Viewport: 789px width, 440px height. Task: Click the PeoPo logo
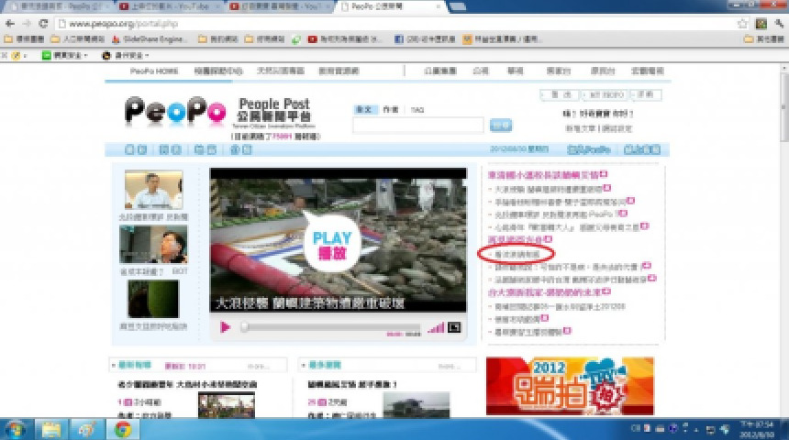[x=175, y=115]
